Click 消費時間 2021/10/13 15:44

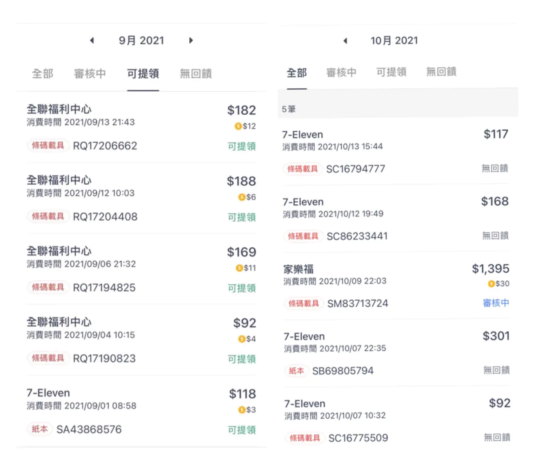[332, 146]
